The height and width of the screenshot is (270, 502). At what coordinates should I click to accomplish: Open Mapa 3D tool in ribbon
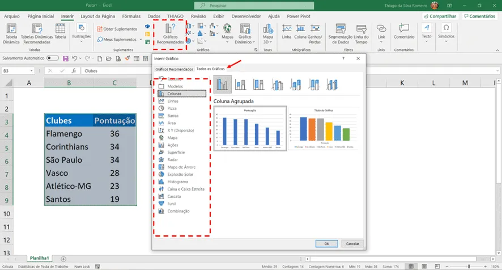pos(267,33)
